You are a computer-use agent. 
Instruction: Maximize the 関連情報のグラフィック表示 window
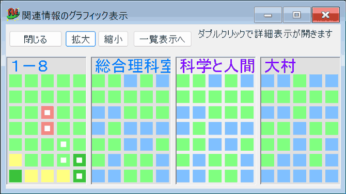pos(297,15)
